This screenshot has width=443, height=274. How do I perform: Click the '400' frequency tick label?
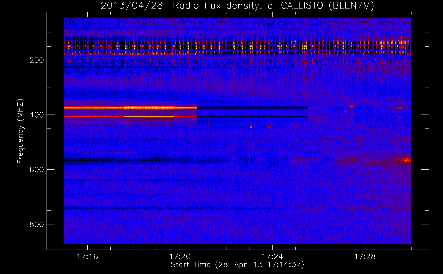[37, 115]
